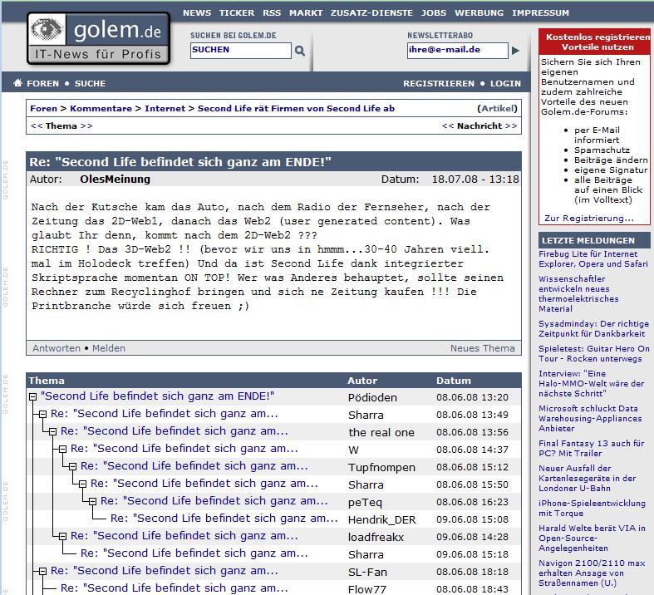
Task: Open Halo-MMO-Welt interview headline
Action: (592, 384)
